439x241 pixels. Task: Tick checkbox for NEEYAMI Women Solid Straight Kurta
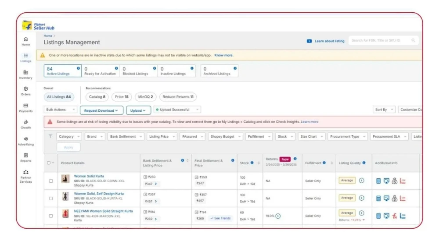tap(51, 216)
